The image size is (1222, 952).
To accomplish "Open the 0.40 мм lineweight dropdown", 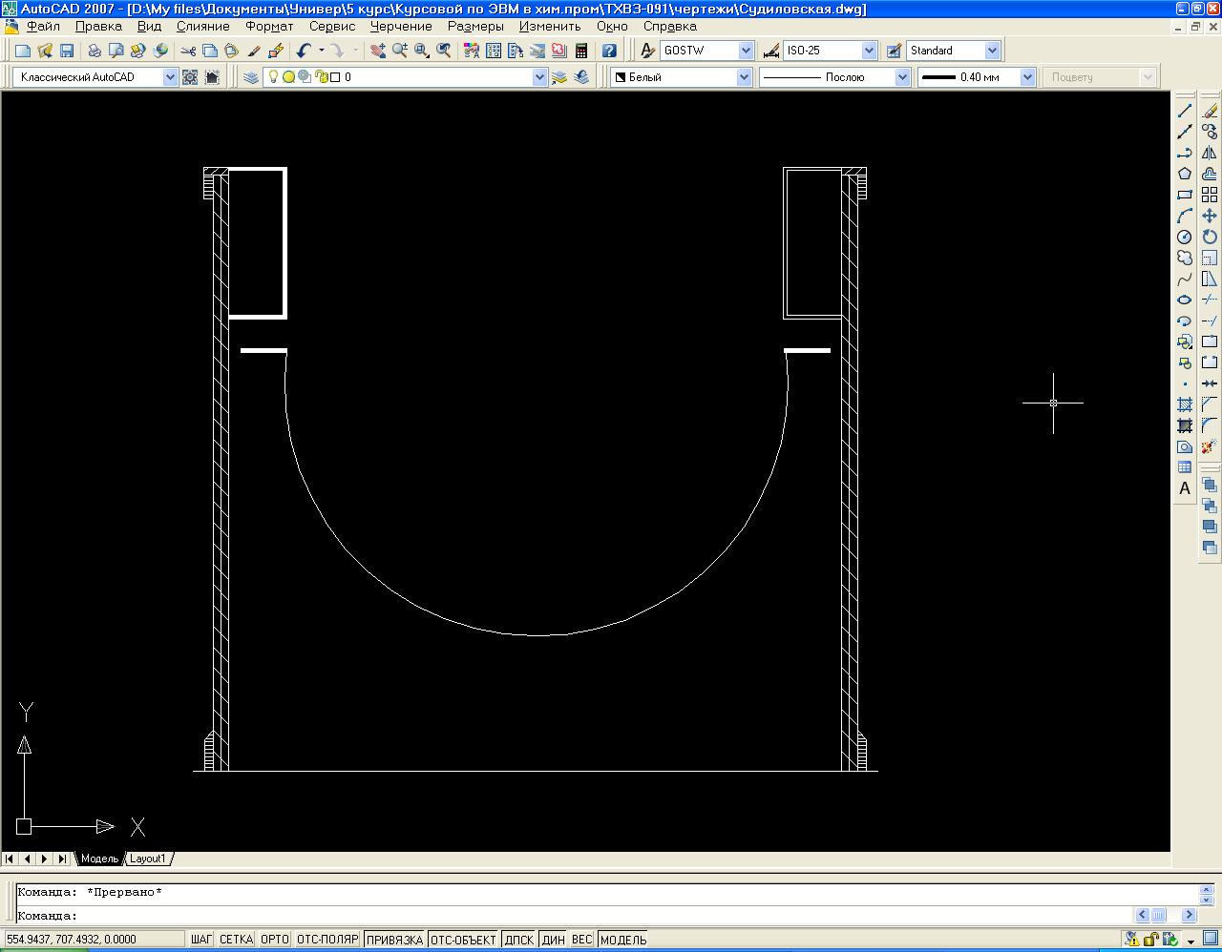I will pyautogui.click(x=1027, y=77).
